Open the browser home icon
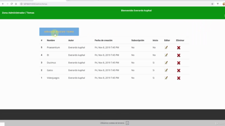Viewport: 225px width, 126px height. point(16,4)
